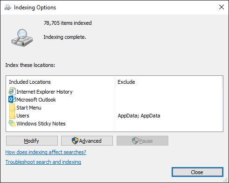Click the 'AppData; AppData' exclude entry

139,116
